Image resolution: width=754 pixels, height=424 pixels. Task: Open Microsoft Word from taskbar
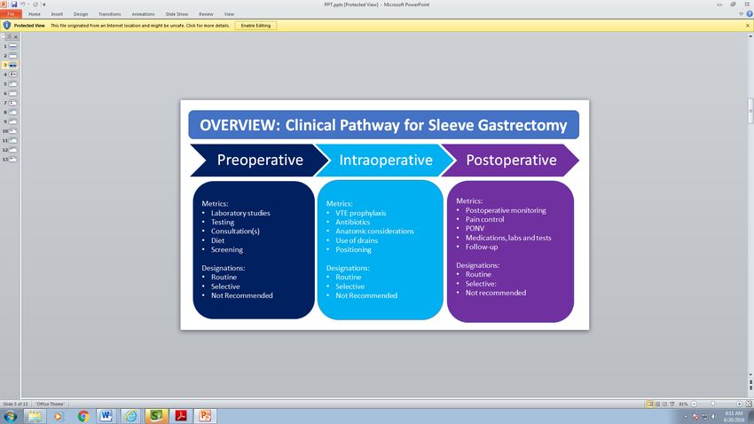coord(106,416)
